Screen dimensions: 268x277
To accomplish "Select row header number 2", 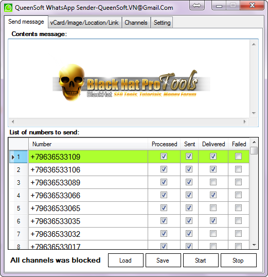I will [19, 169].
